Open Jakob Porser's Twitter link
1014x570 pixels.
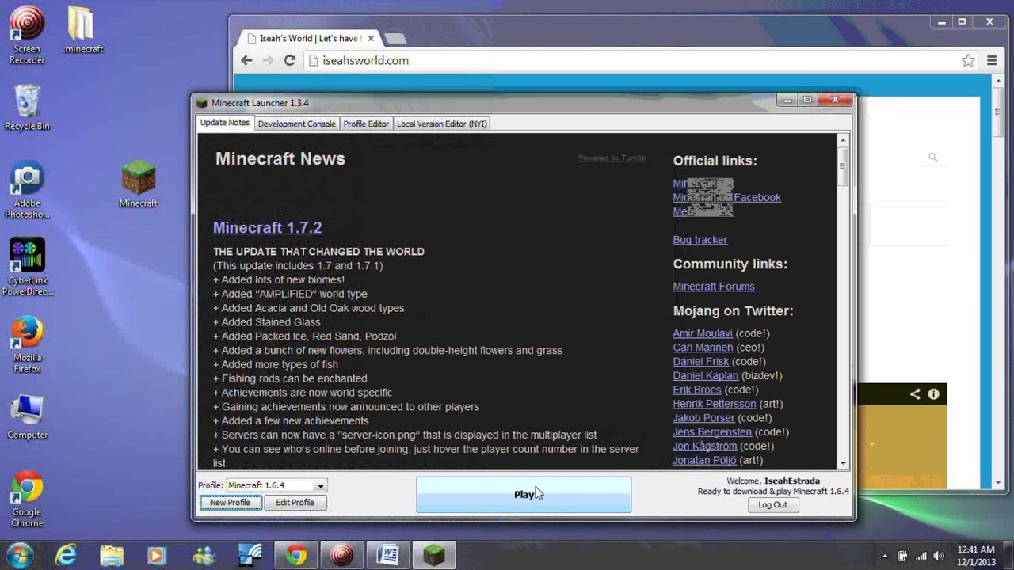pyautogui.click(x=704, y=418)
